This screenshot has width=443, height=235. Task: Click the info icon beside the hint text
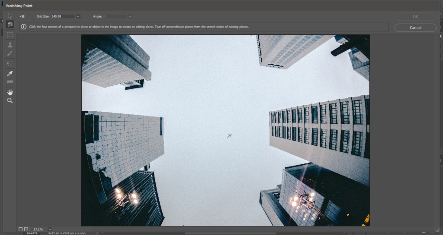click(24, 27)
